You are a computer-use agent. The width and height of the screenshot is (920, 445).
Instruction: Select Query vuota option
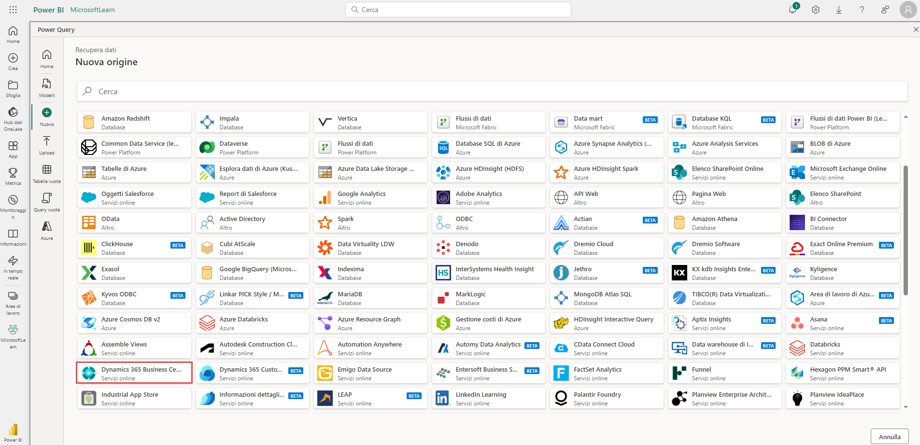[47, 202]
